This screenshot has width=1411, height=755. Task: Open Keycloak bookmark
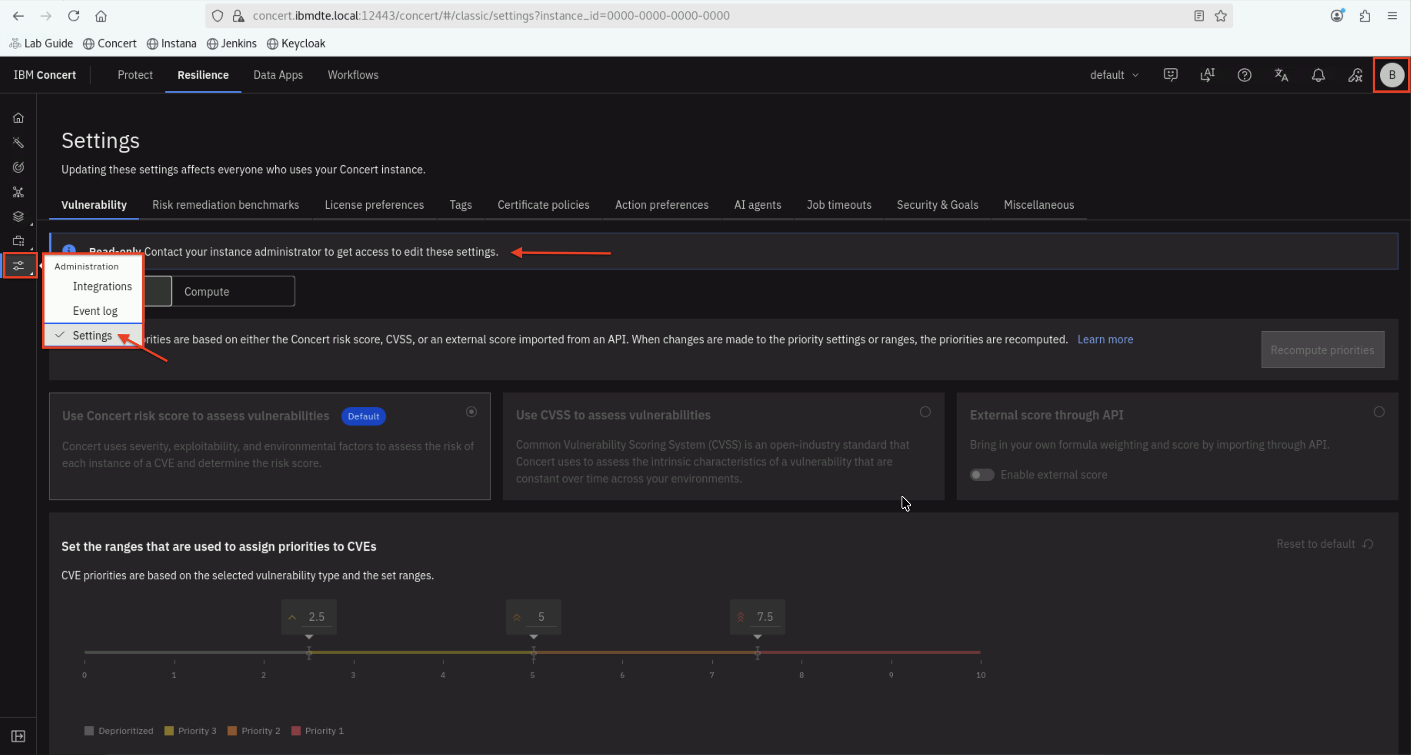point(296,43)
